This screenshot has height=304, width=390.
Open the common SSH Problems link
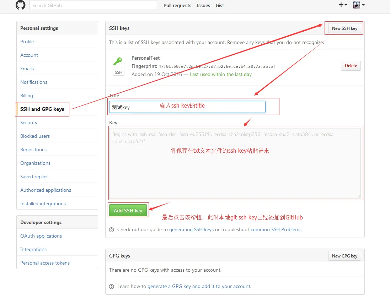click(276, 229)
